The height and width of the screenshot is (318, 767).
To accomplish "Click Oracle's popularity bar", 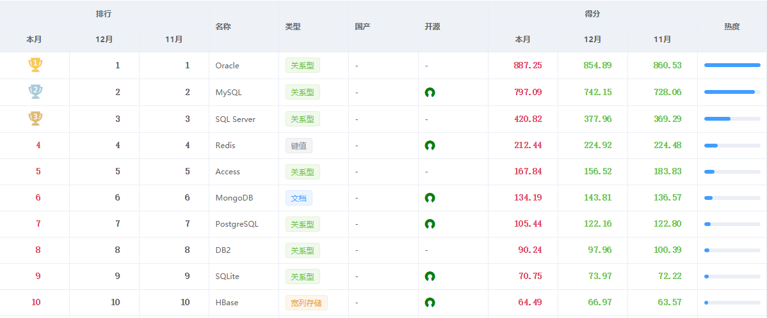I will point(732,65).
